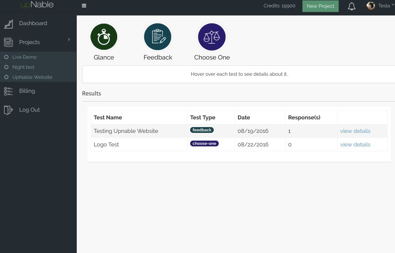Screen dimensions: 395x253
Task: Open the UpNable Website project
Action: coord(32,77)
